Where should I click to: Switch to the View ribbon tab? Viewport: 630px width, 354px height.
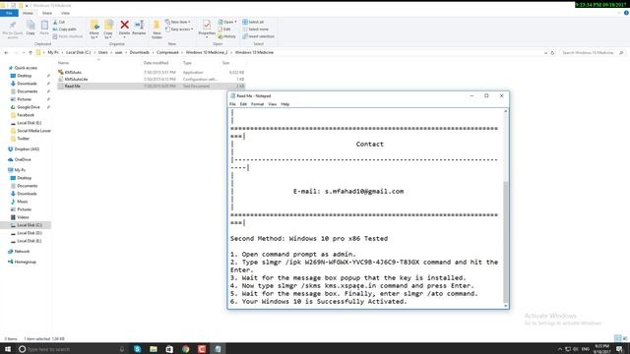(x=65, y=13)
